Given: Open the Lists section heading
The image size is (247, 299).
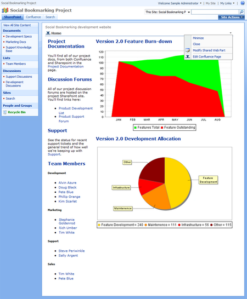Looking at the screenshot, I should coord(7,58).
